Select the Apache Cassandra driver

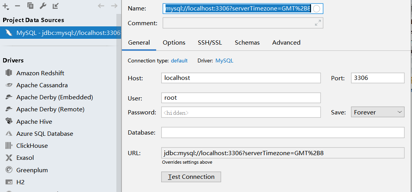point(42,85)
